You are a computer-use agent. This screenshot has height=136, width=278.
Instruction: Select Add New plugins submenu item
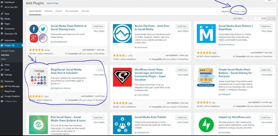pos(5,55)
